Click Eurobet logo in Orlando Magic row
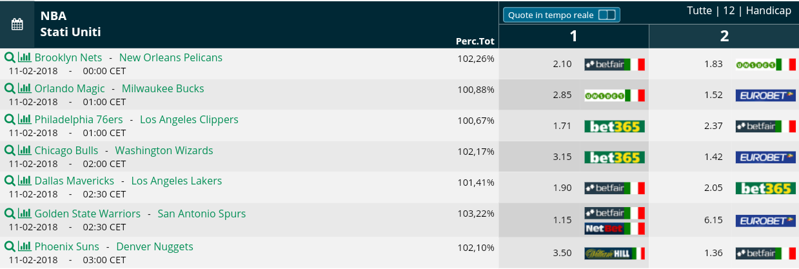Viewport: 799px width, 269px height. [x=765, y=95]
